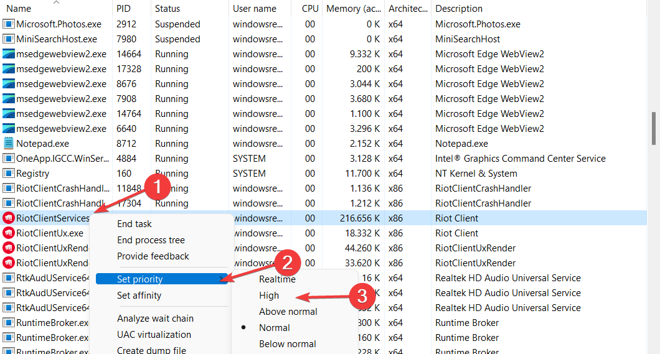Click Provide feedback in the menu
The height and width of the screenshot is (354, 660).
153,256
